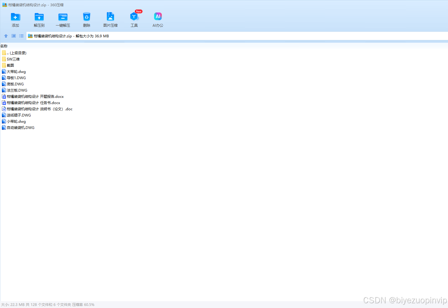Screen dimensions: 448x308
Task: Open the 图片压缩 image compression tool
Action: tap(110, 16)
